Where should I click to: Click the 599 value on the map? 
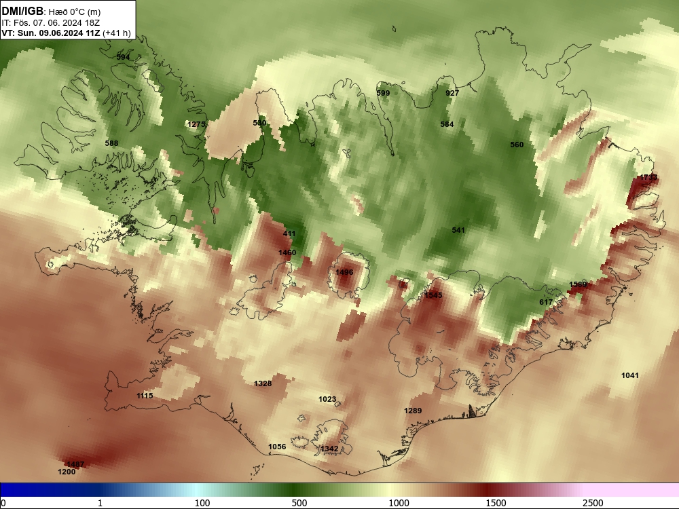click(x=383, y=93)
